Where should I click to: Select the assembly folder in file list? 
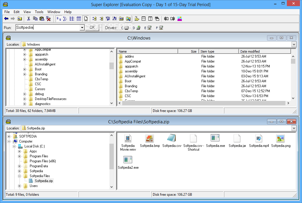[131, 71]
